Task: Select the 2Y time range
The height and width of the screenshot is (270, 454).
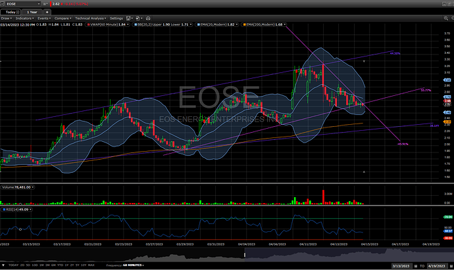Action: [72, 265]
